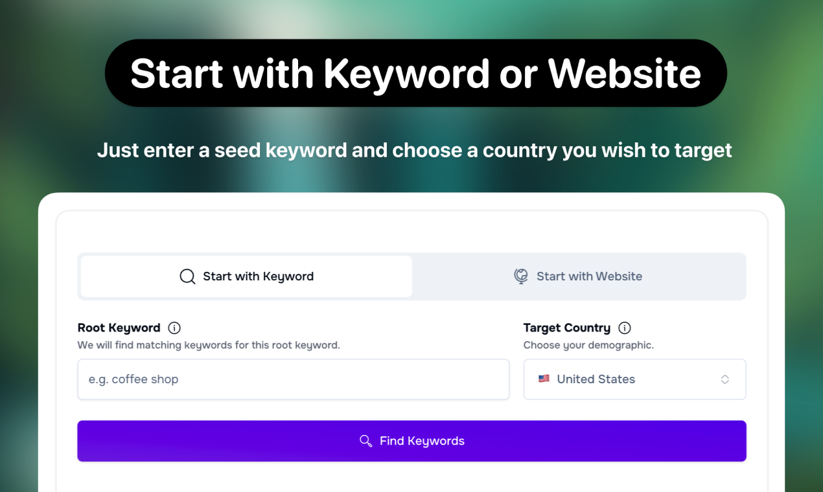Click the globe icon beside Start with Website

tap(521, 276)
